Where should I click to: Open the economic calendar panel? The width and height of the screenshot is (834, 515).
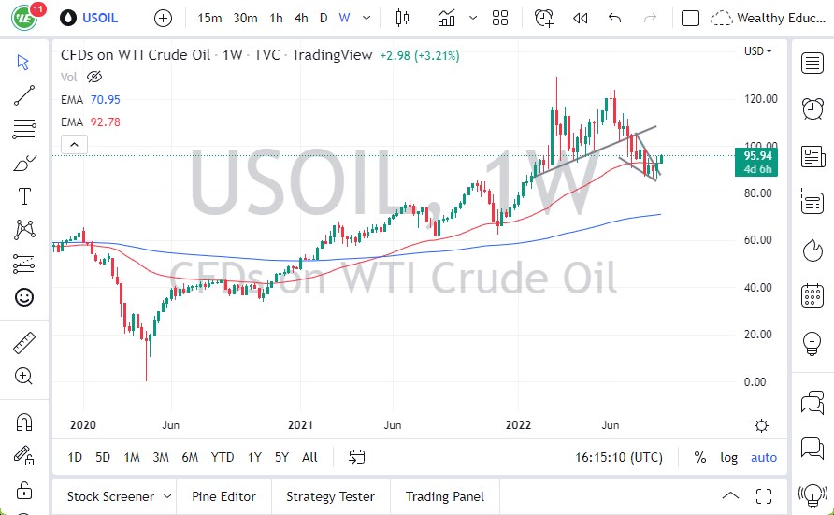[x=812, y=295]
